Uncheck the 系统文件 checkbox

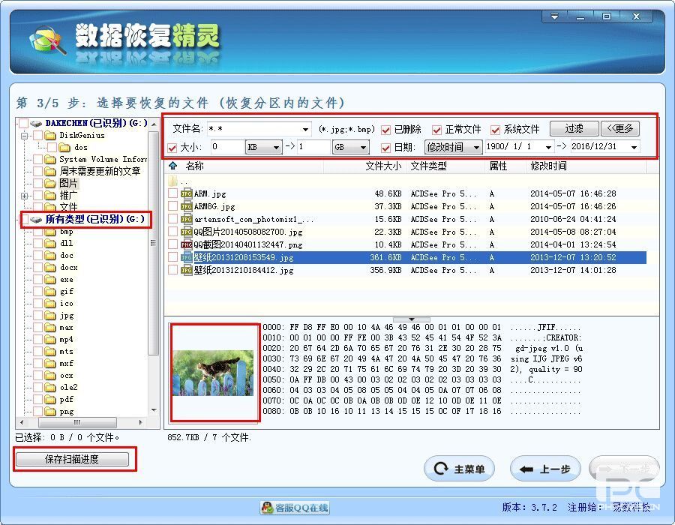click(496, 129)
